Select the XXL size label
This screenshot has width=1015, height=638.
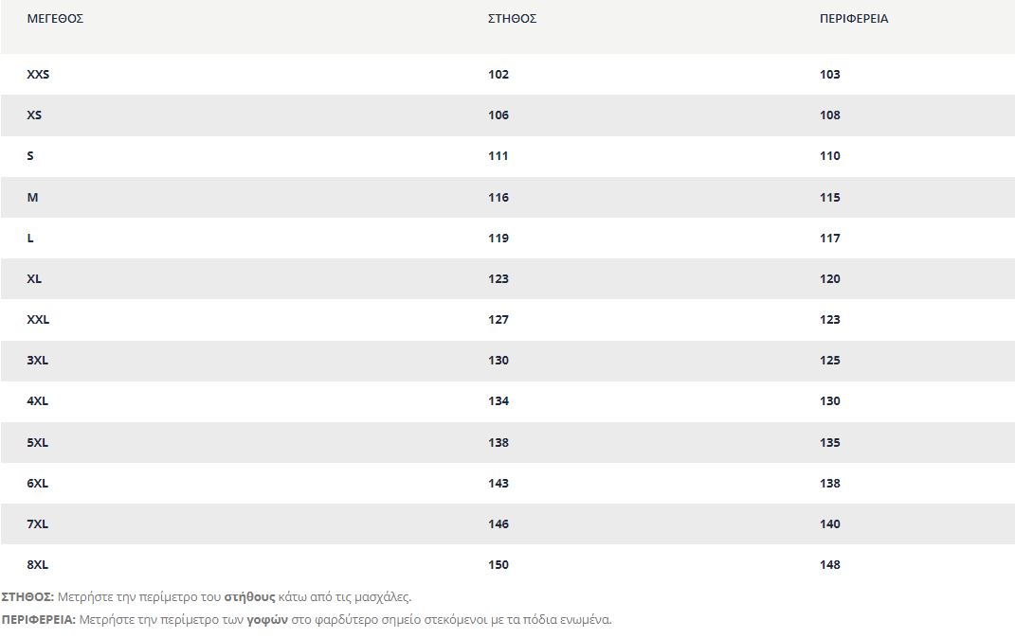[38, 319]
